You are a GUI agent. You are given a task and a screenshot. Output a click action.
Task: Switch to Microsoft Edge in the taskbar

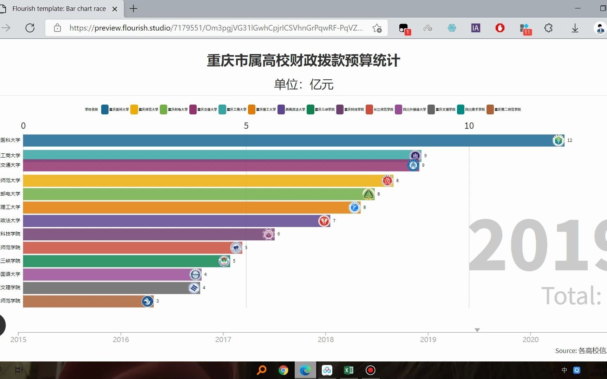(305, 370)
